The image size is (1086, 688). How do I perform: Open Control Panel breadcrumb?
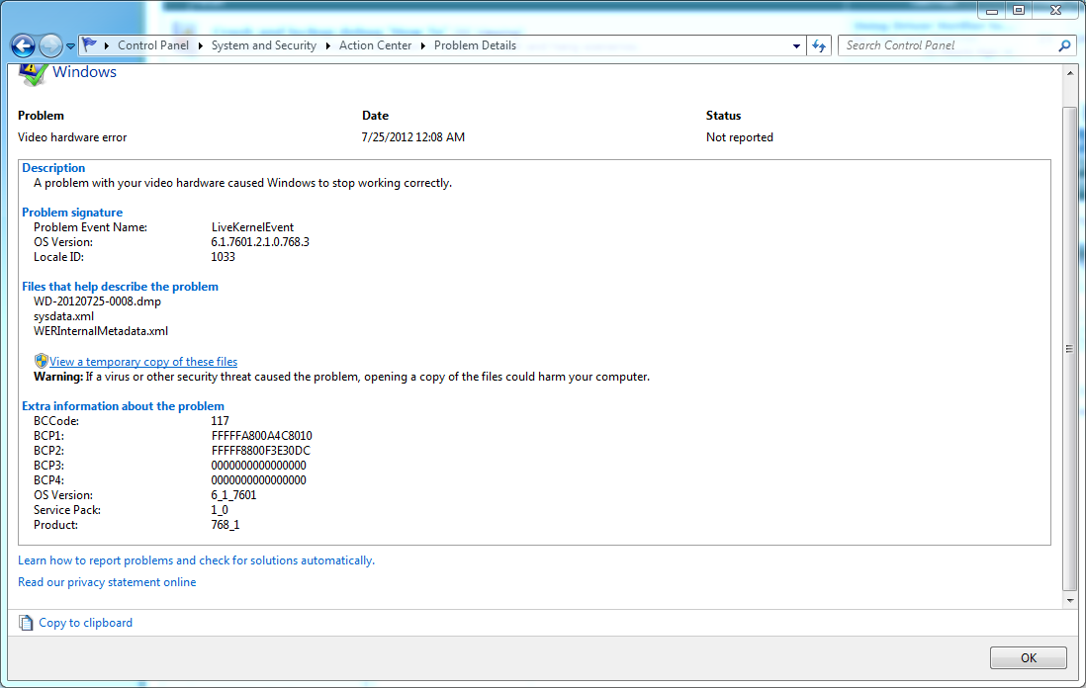pos(153,45)
